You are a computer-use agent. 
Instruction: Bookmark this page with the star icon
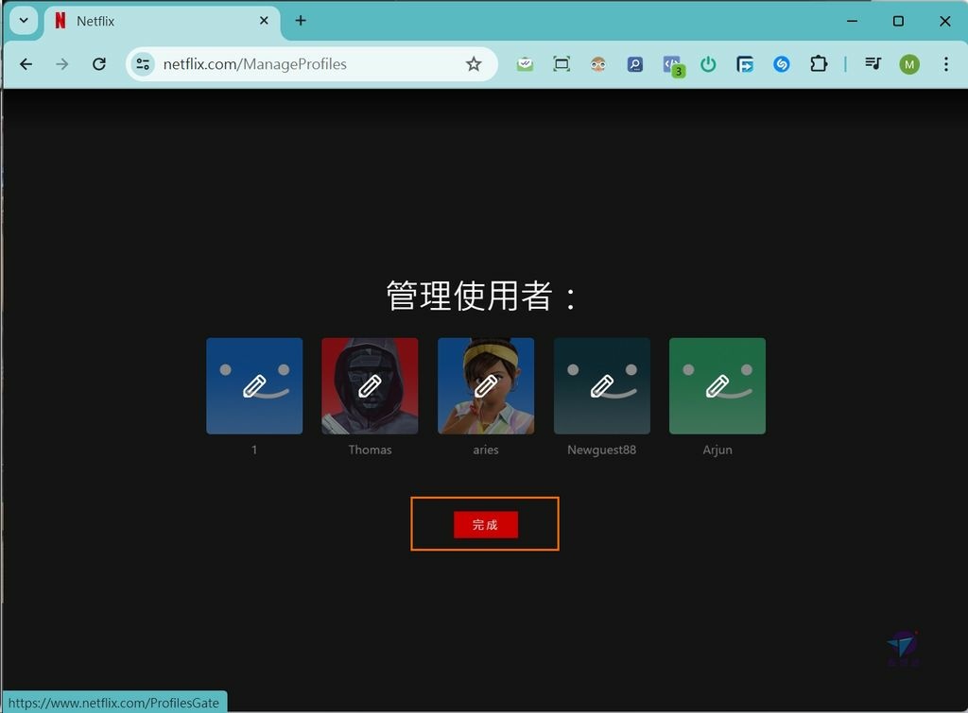pos(474,64)
